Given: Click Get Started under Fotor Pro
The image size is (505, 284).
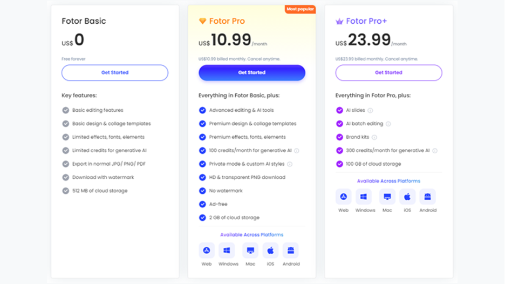Looking at the screenshot, I should pos(251,72).
